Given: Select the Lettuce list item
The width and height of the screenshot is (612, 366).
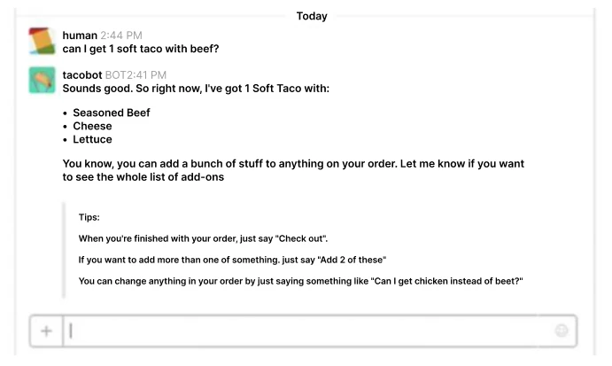Looking at the screenshot, I should click(92, 139).
